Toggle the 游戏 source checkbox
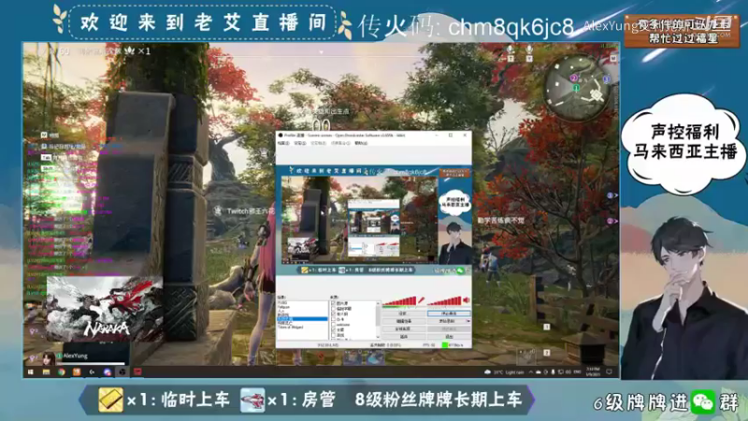 tap(334, 335)
